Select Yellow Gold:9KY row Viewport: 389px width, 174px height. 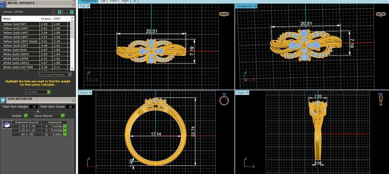pyautogui.click(x=36, y=24)
